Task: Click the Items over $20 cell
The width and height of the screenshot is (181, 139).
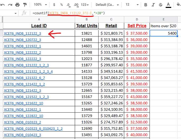Action: click(164, 26)
